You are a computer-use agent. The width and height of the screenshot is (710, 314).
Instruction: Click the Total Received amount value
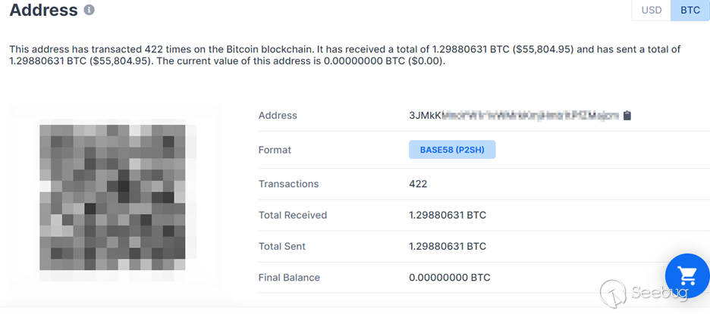pos(448,216)
